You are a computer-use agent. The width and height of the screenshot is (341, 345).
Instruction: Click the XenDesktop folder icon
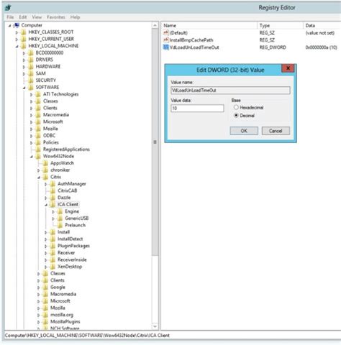(x=53, y=267)
